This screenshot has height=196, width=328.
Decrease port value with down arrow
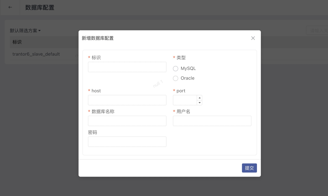[x=200, y=103]
